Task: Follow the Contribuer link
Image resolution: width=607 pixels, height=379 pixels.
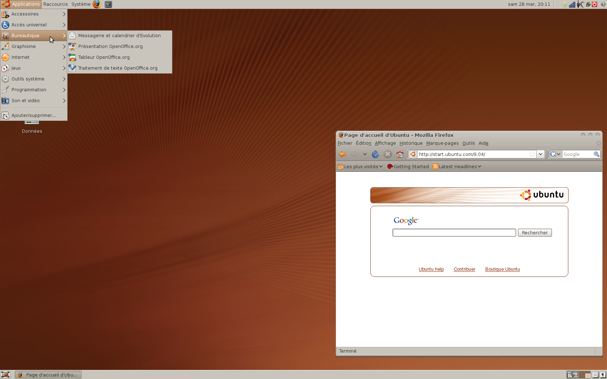Action: point(464,269)
